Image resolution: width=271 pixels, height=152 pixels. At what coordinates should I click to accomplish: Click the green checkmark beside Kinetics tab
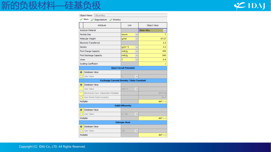[x=111, y=20]
